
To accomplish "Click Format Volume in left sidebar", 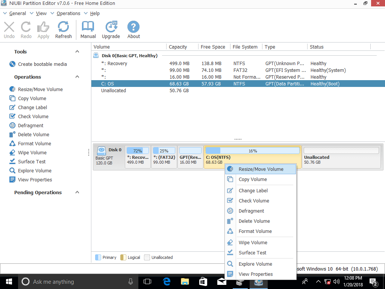I will (x=34, y=144).
